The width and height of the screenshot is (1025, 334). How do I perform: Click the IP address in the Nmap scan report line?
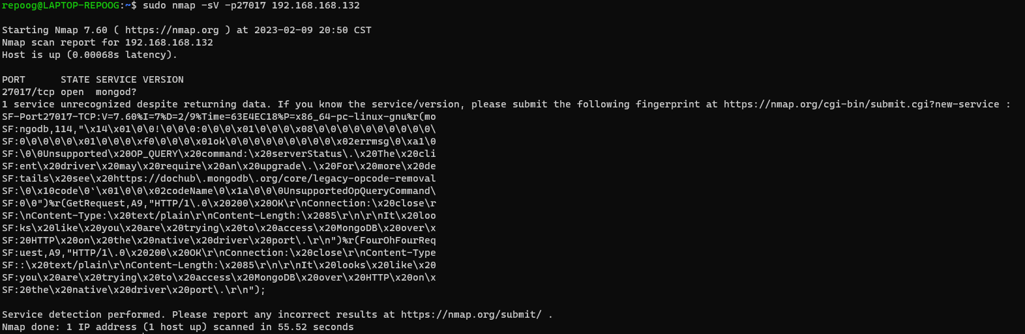[x=169, y=42]
